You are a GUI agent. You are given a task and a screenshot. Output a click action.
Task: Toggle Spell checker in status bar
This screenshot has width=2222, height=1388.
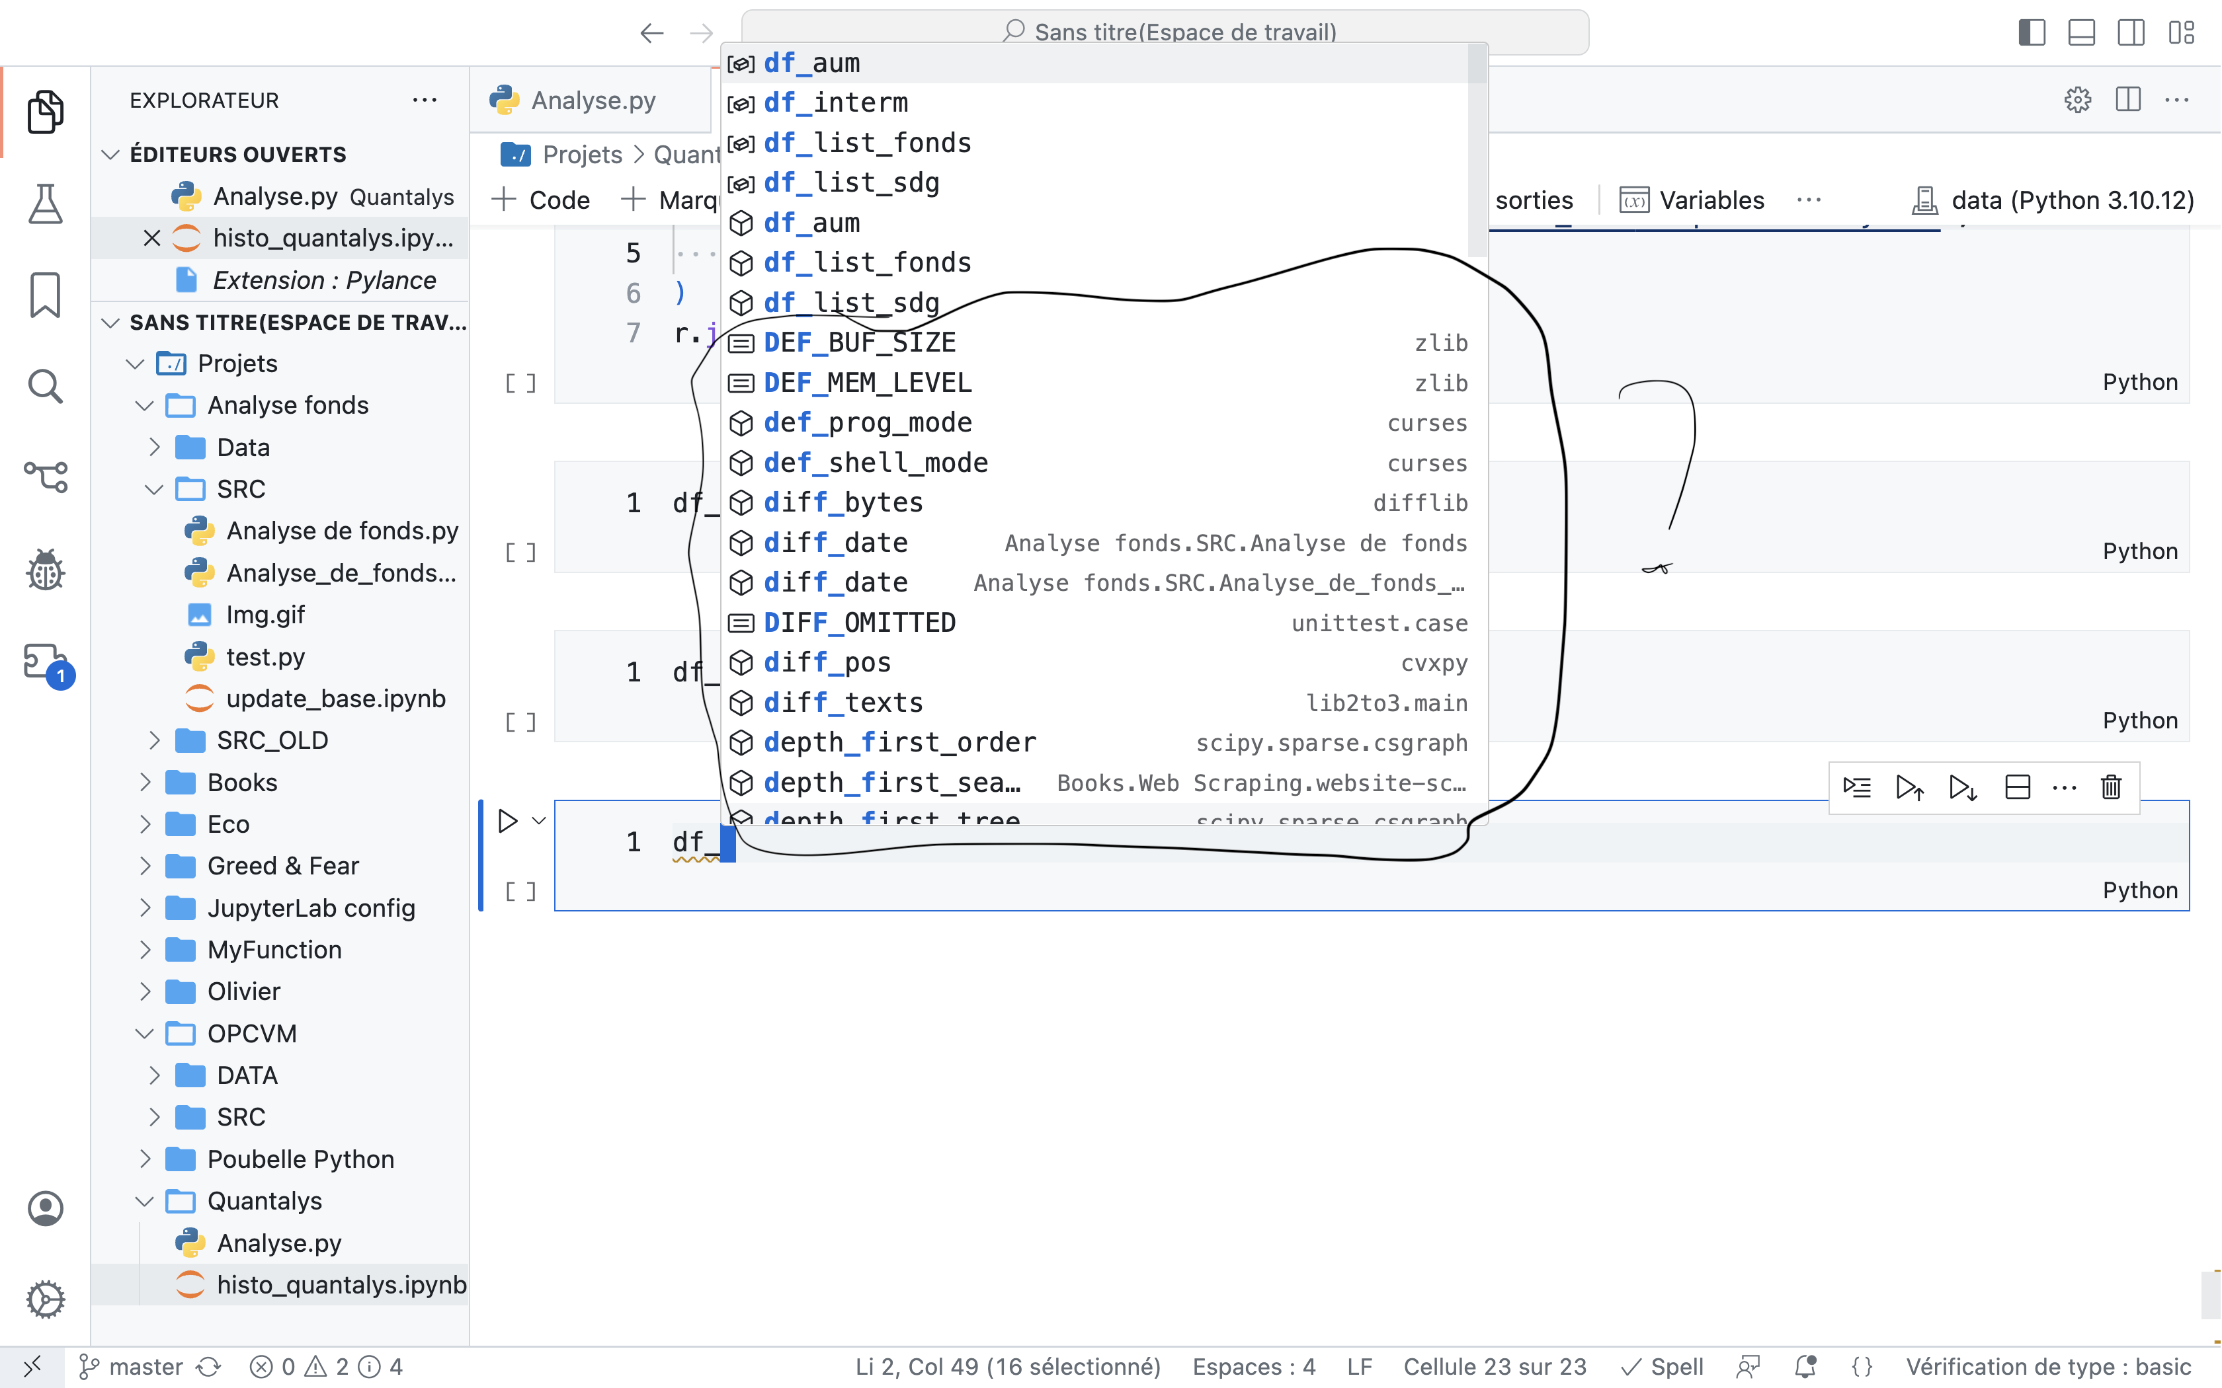pyautogui.click(x=1662, y=1367)
